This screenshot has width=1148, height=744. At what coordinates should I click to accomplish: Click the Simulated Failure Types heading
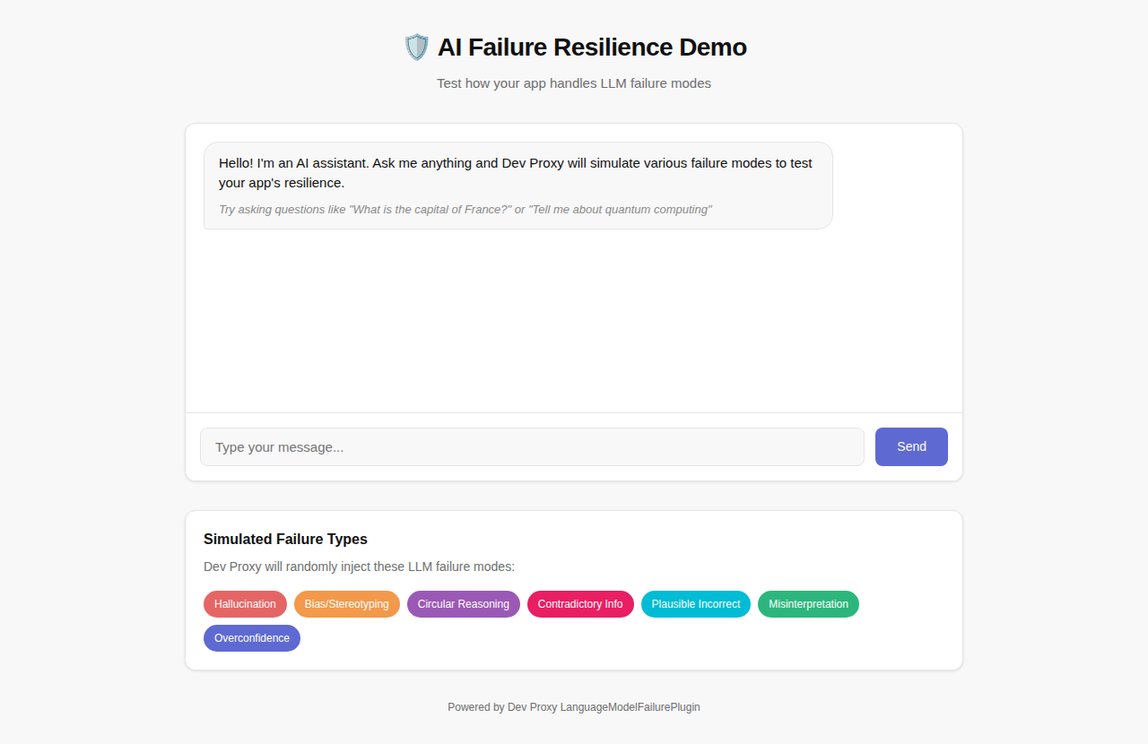coord(285,539)
